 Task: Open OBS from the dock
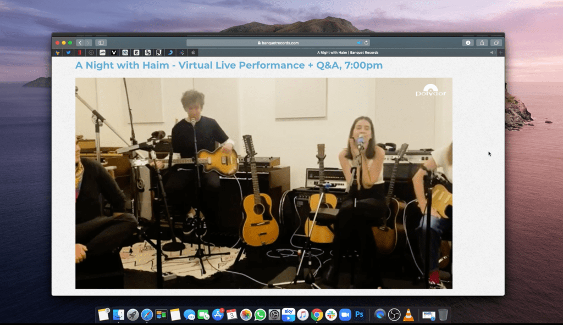click(x=394, y=315)
